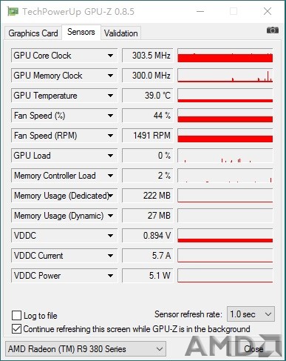The width and height of the screenshot is (286, 361).
Task: Click the Close button
Action: tap(253, 349)
